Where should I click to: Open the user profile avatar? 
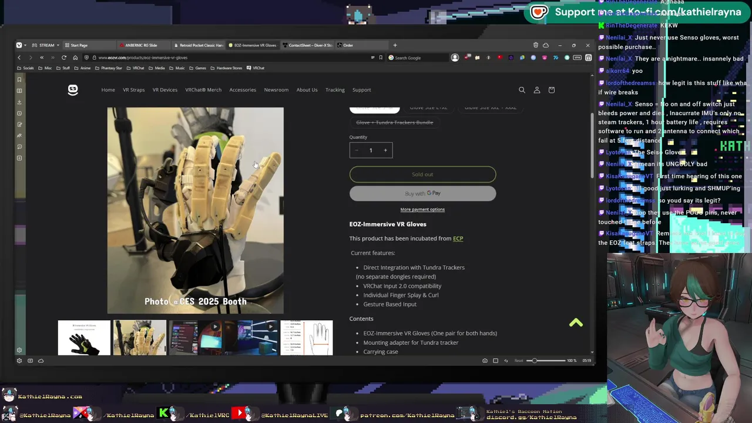coord(455,58)
